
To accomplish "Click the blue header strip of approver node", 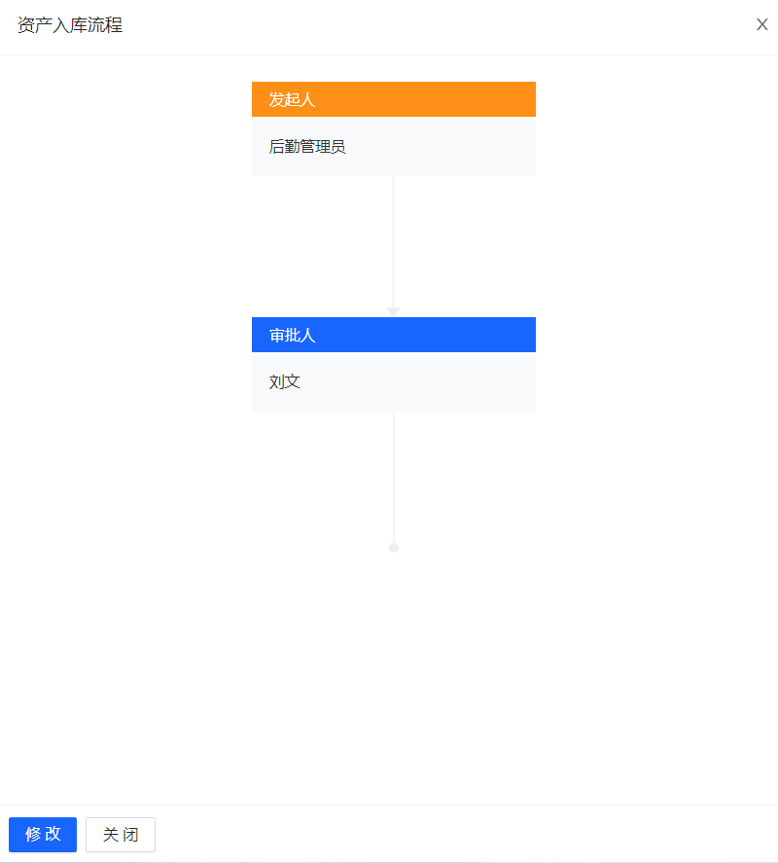I will [x=394, y=335].
